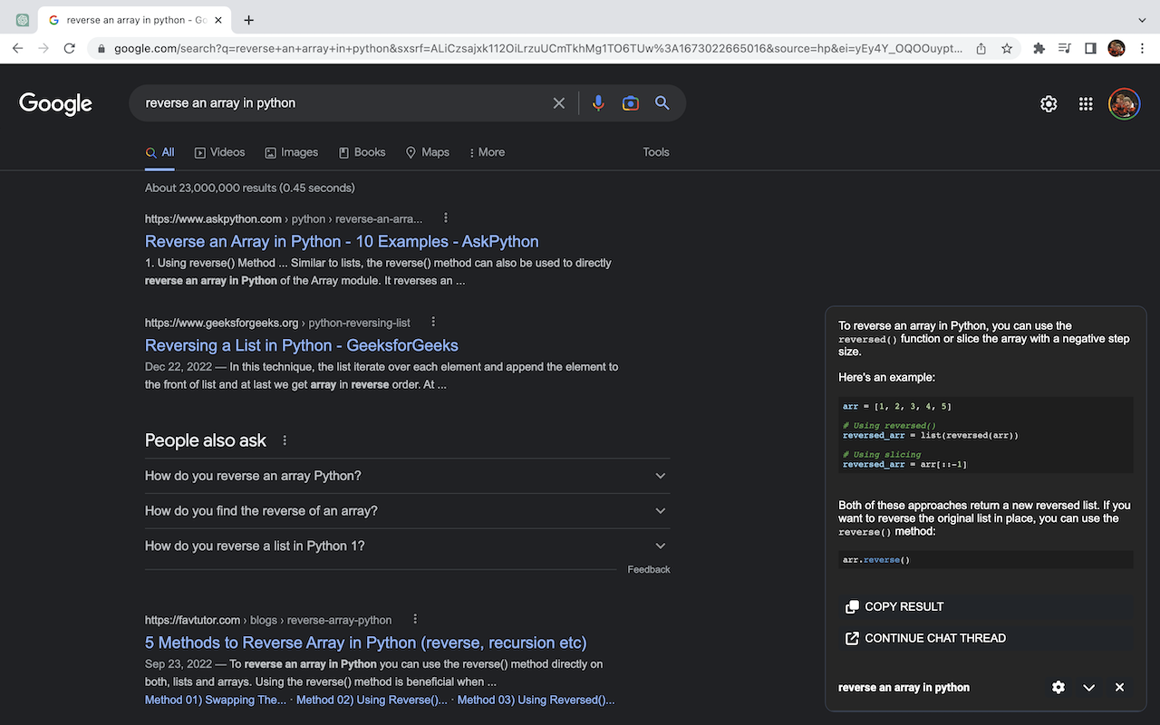Bookmark this page with star icon

tap(1007, 49)
